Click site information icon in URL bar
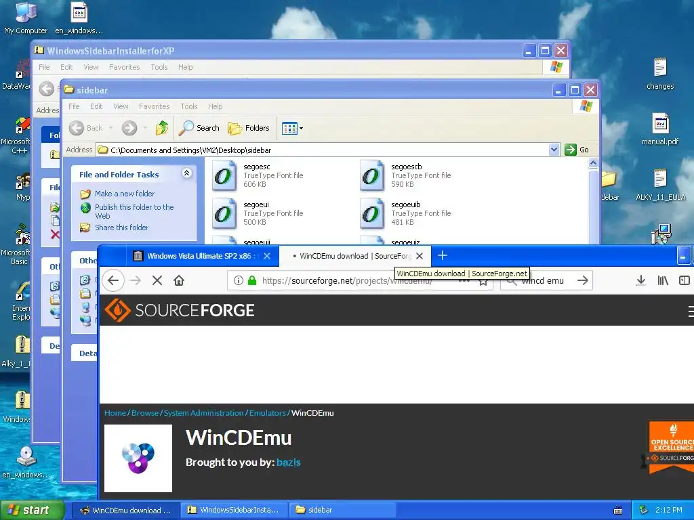 click(x=239, y=280)
